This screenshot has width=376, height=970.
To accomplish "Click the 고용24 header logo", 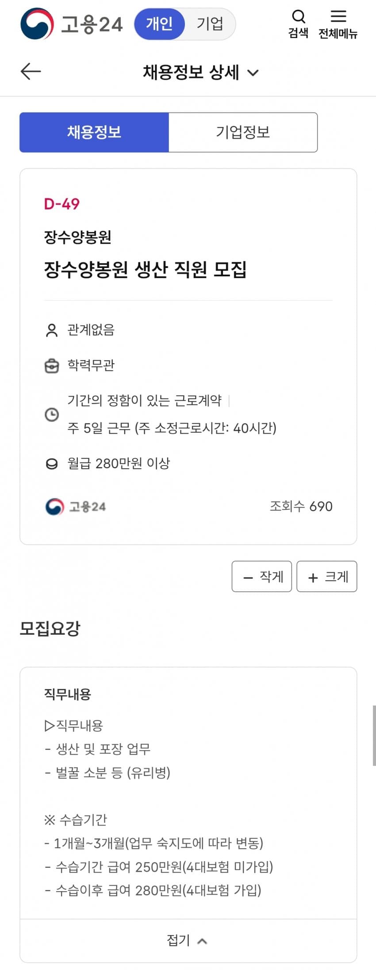I will 72,24.
